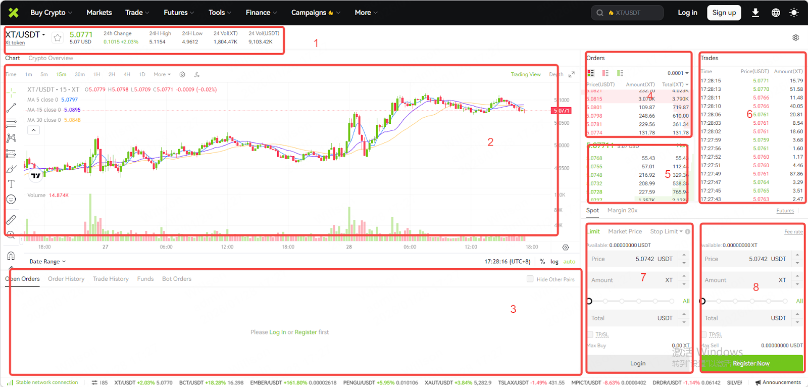Switch to the Order History tab
The width and height of the screenshot is (808, 387).
(66, 279)
